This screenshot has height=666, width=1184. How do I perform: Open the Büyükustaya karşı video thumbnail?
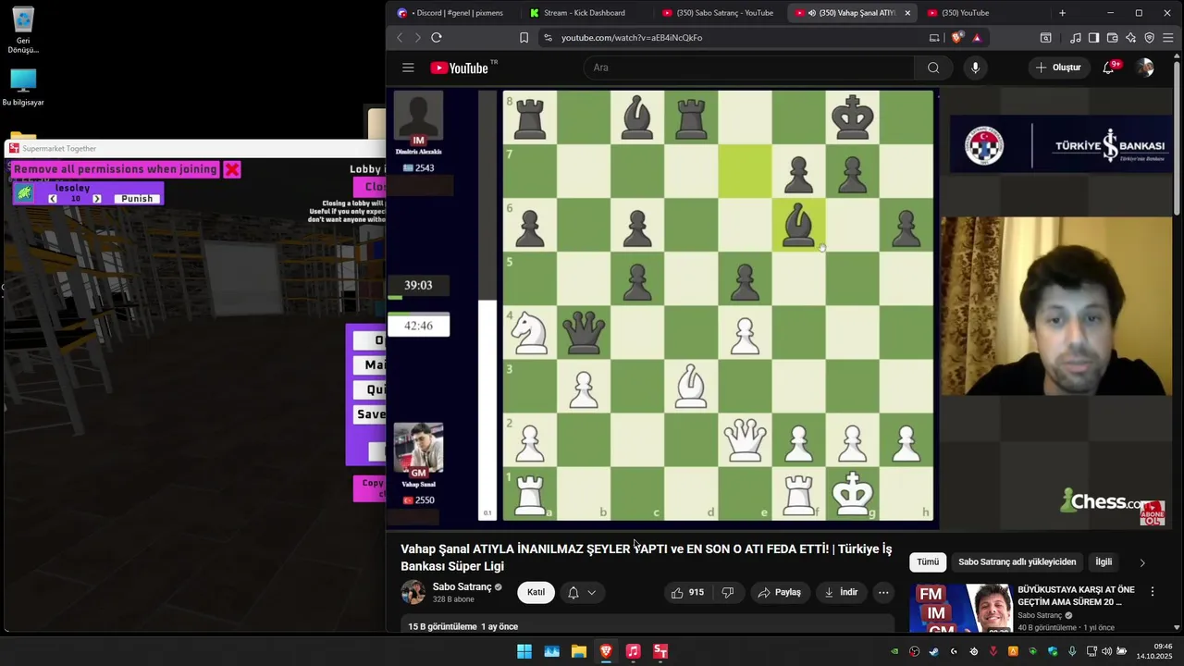coord(963,608)
